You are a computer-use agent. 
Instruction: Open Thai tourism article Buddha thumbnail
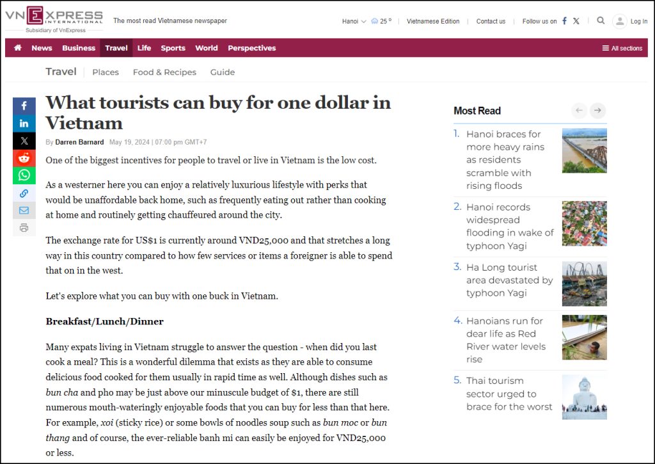(584, 397)
